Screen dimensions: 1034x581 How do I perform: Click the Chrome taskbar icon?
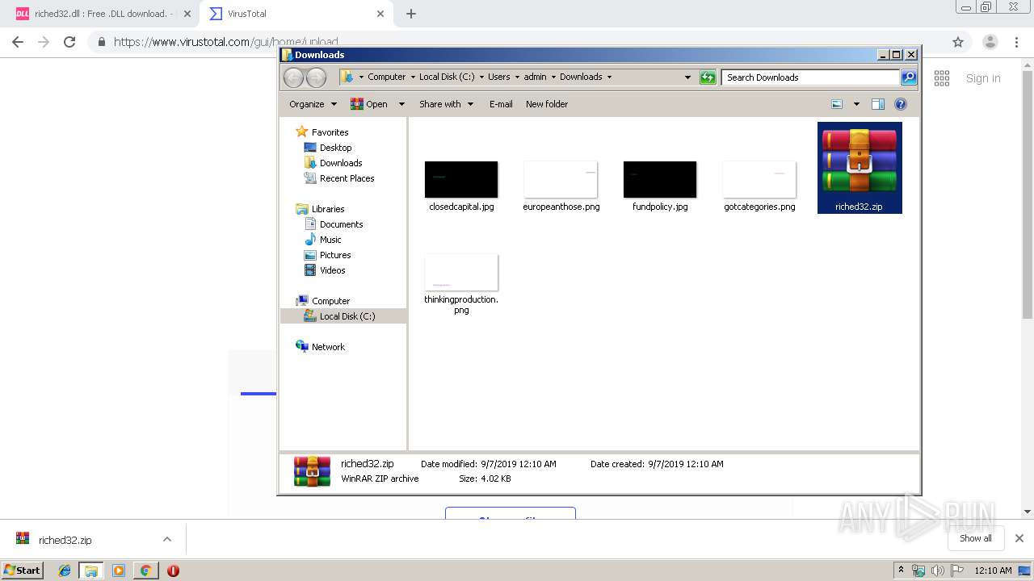point(145,571)
